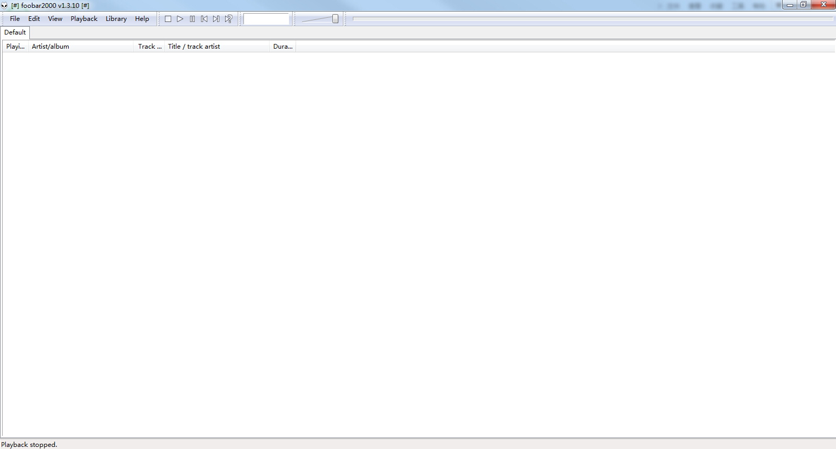
Task: Open the Edit menu
Action: [x=34, y=19]
